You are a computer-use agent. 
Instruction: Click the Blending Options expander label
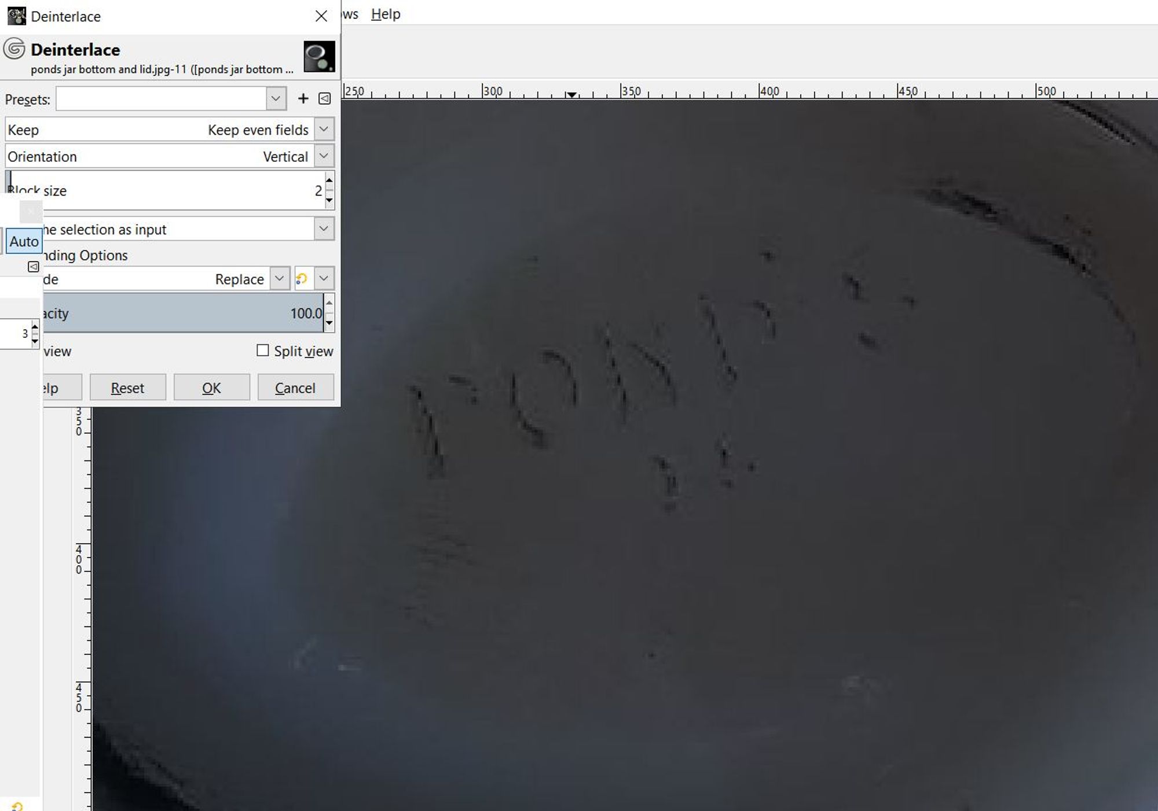pos(86,255)
